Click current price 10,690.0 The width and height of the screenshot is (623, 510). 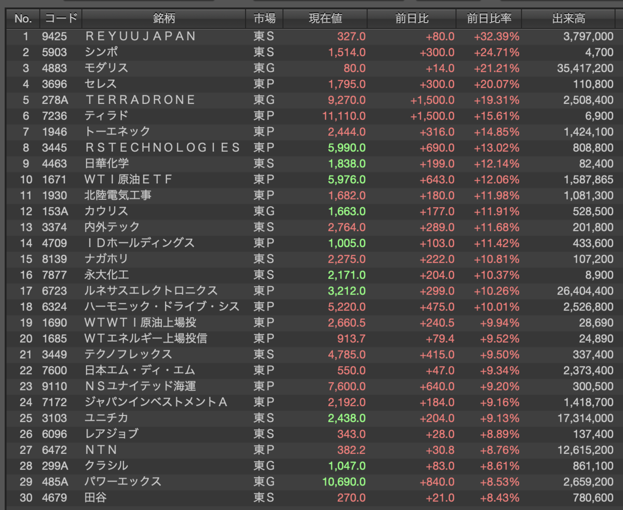tap(344, 481)
